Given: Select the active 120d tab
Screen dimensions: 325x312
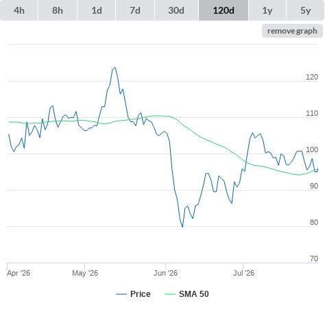Looking at the screenshot, I should (224, 10).
